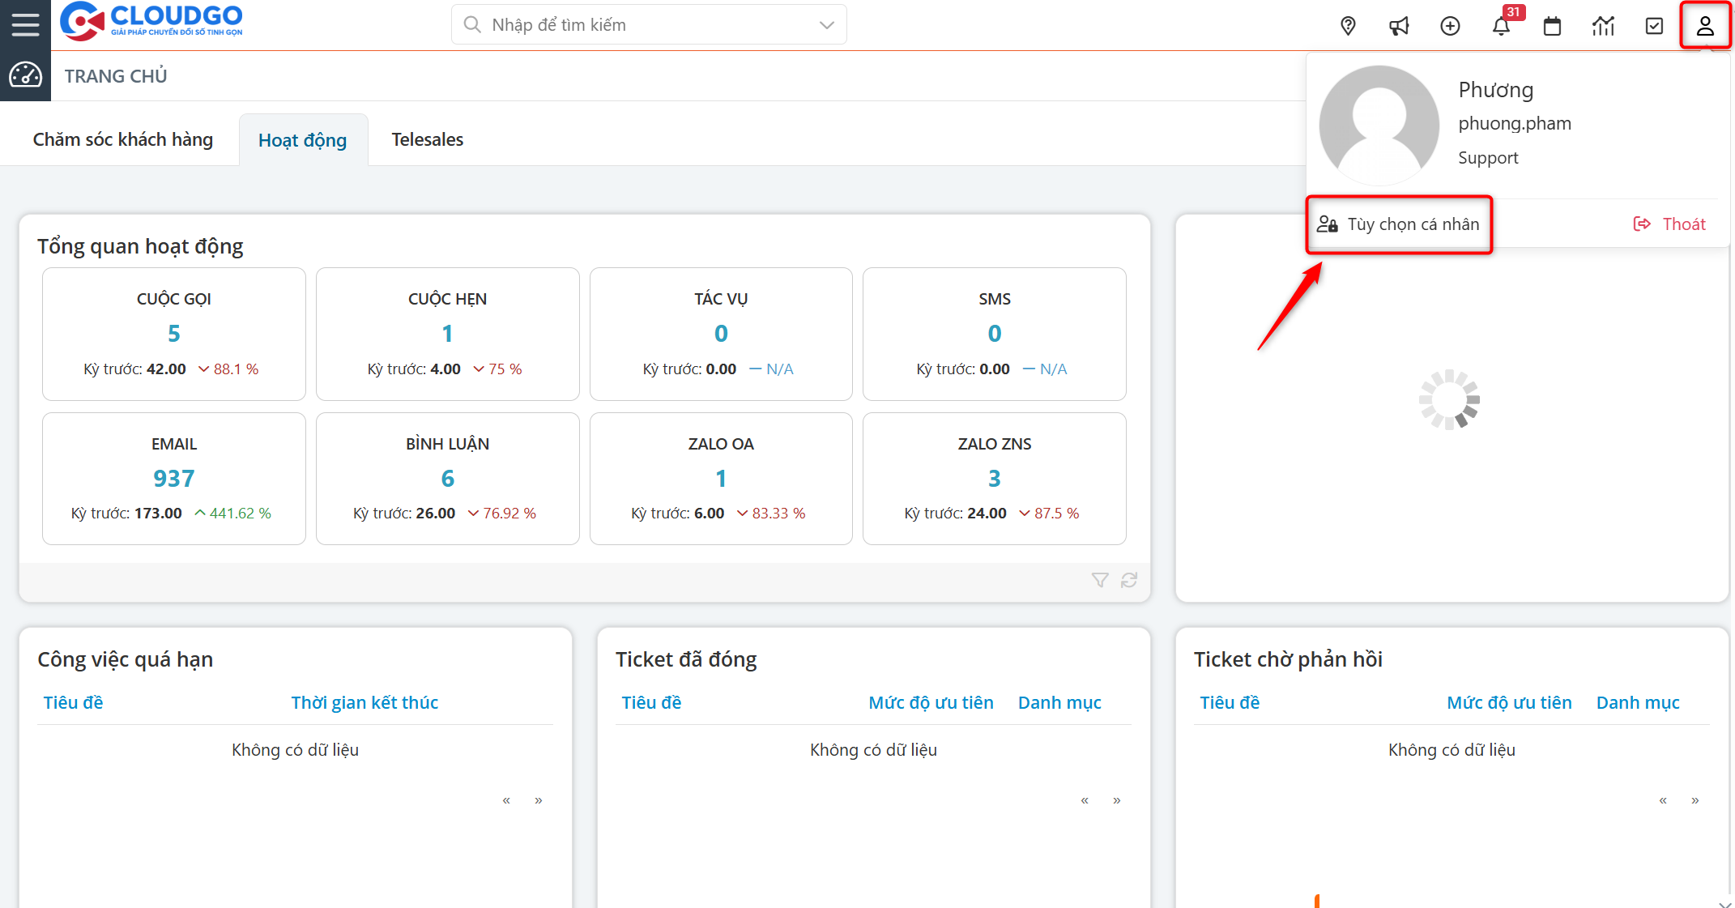Sort Ticket đã đóng by Mức độ ưu tiên
The image size is (1735, 908).
coord(931,703)
